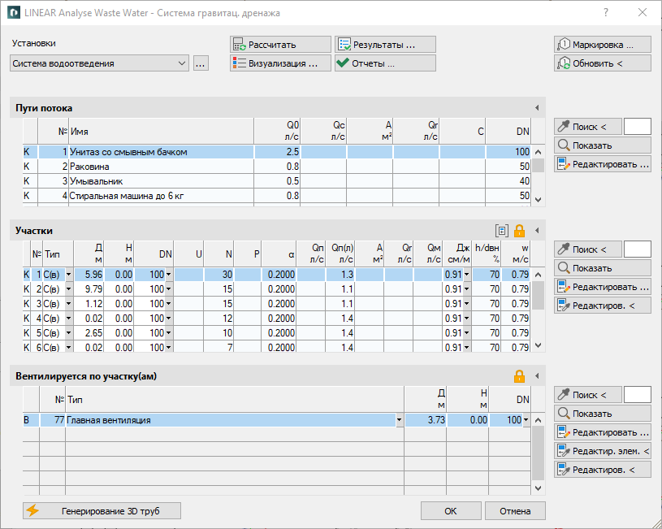Screen dimensions: 662x529
Task: Click Поиск < in Пути потока panel
Action: [x=588, y=126]
